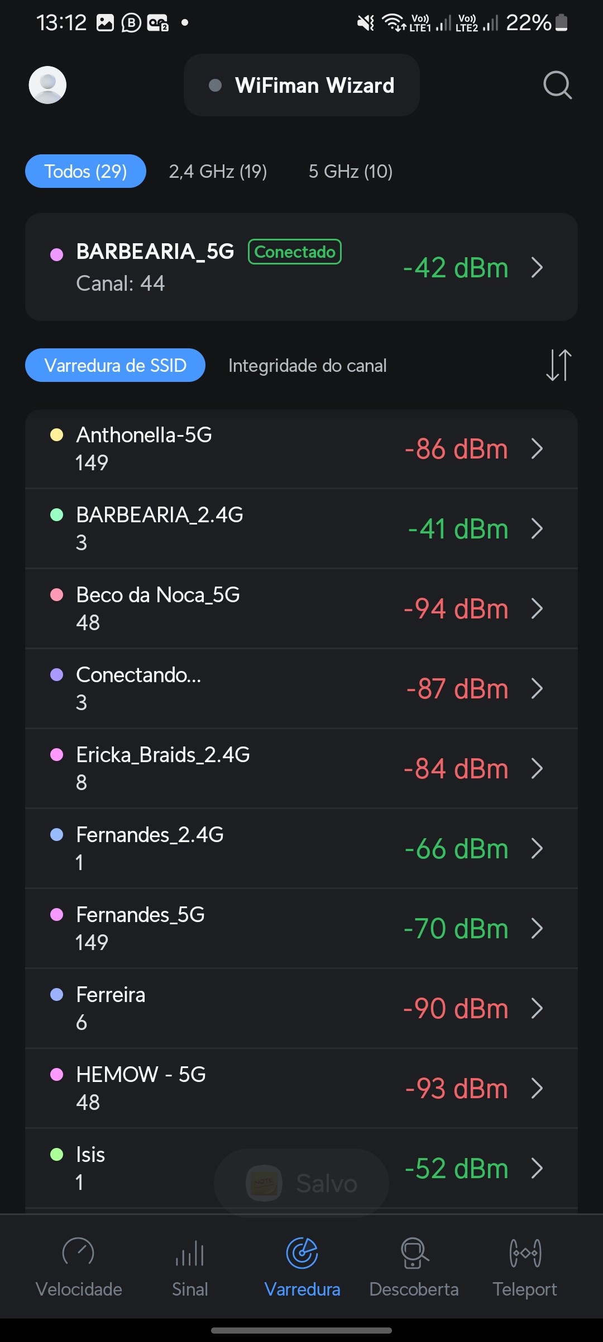Select the Varredura scan icon
Viewport: 603px width, 1342px height.
pos(302,1253)
